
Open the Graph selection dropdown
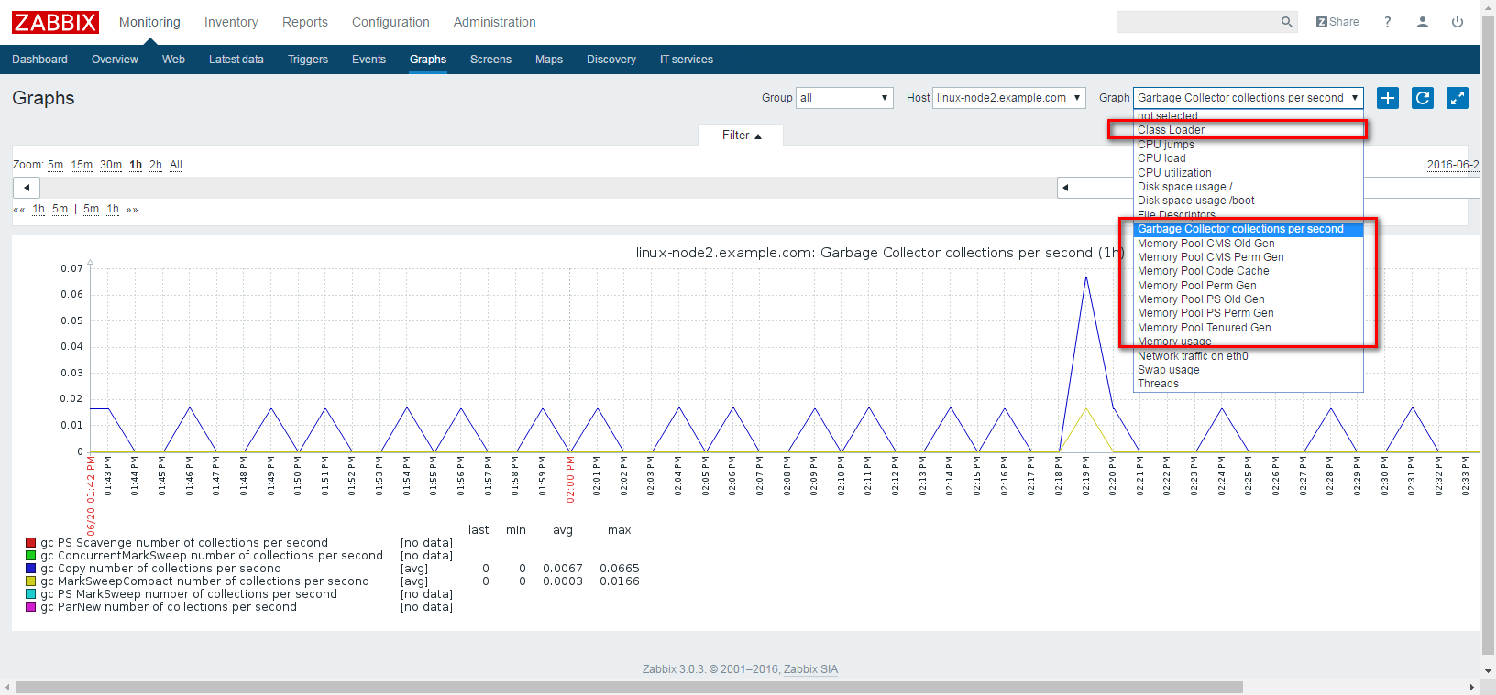(1248, 98)
